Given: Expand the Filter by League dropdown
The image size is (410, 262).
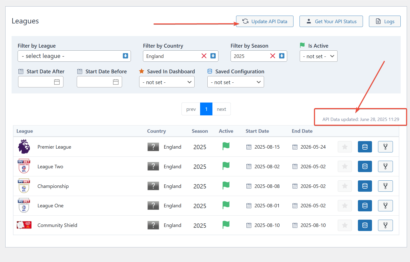Looking at the screenshot, I should pos(74,56).
